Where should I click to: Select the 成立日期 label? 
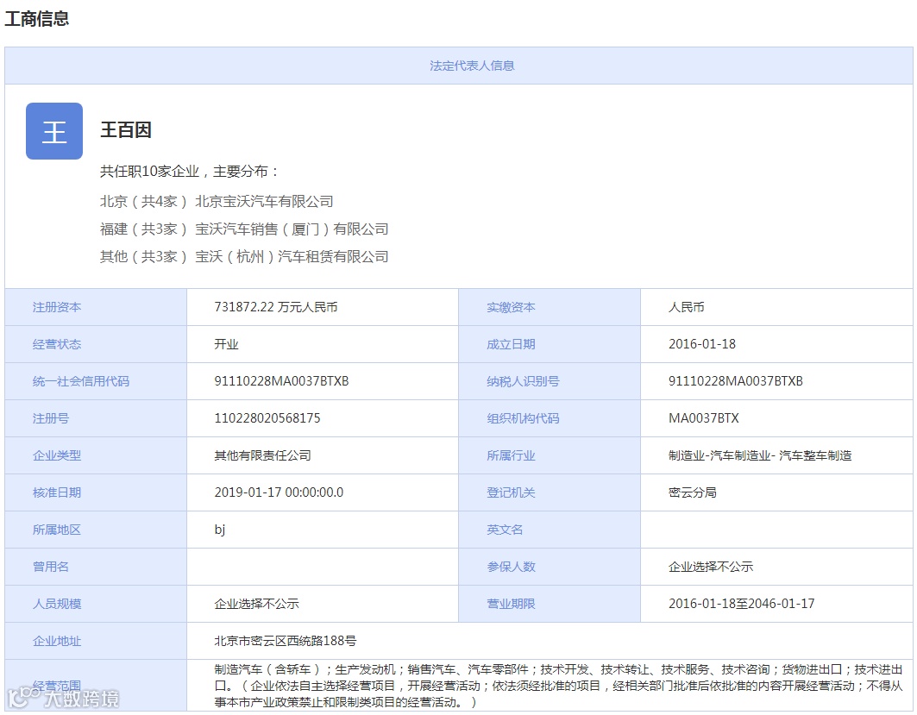point(512,344)
